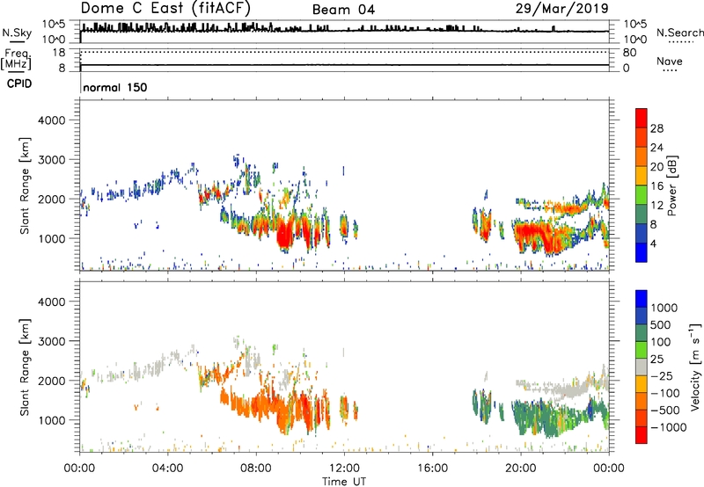Click the '12:00' time tick label
The image size is (704, 487).
click(x=344, y=469)
